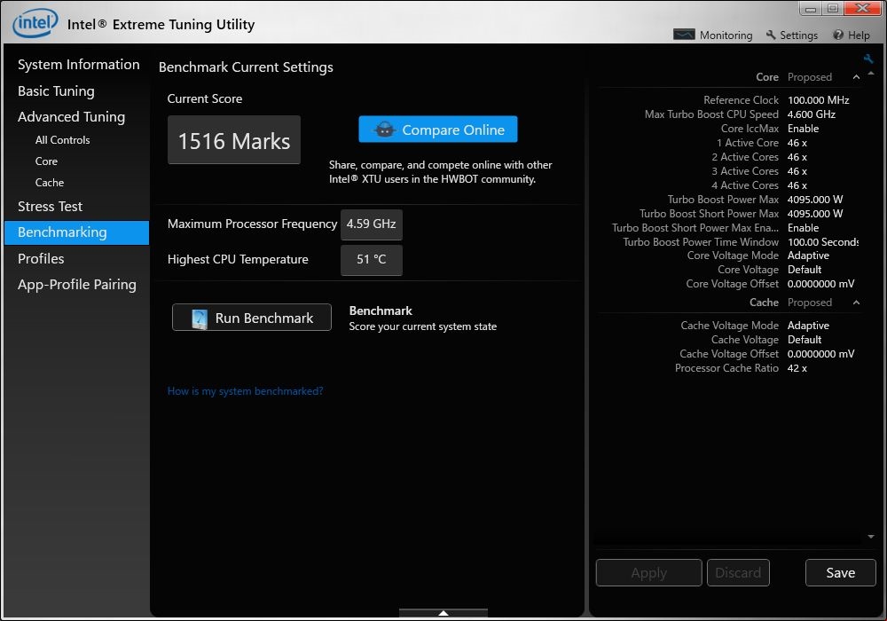Open System Information page

tap(79, 65)
